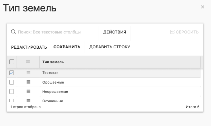Open header row actions menu icon
The width and height of the screenshot is (211, 126).
[x=28, y=62]
